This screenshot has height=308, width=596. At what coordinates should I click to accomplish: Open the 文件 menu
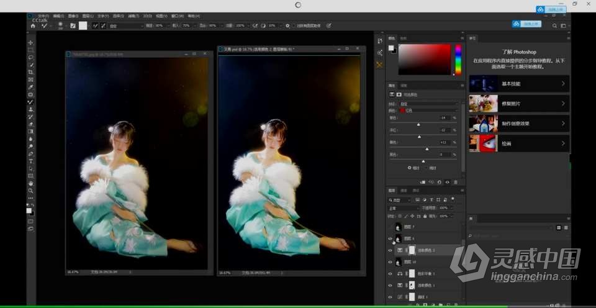tap(43, 16)
